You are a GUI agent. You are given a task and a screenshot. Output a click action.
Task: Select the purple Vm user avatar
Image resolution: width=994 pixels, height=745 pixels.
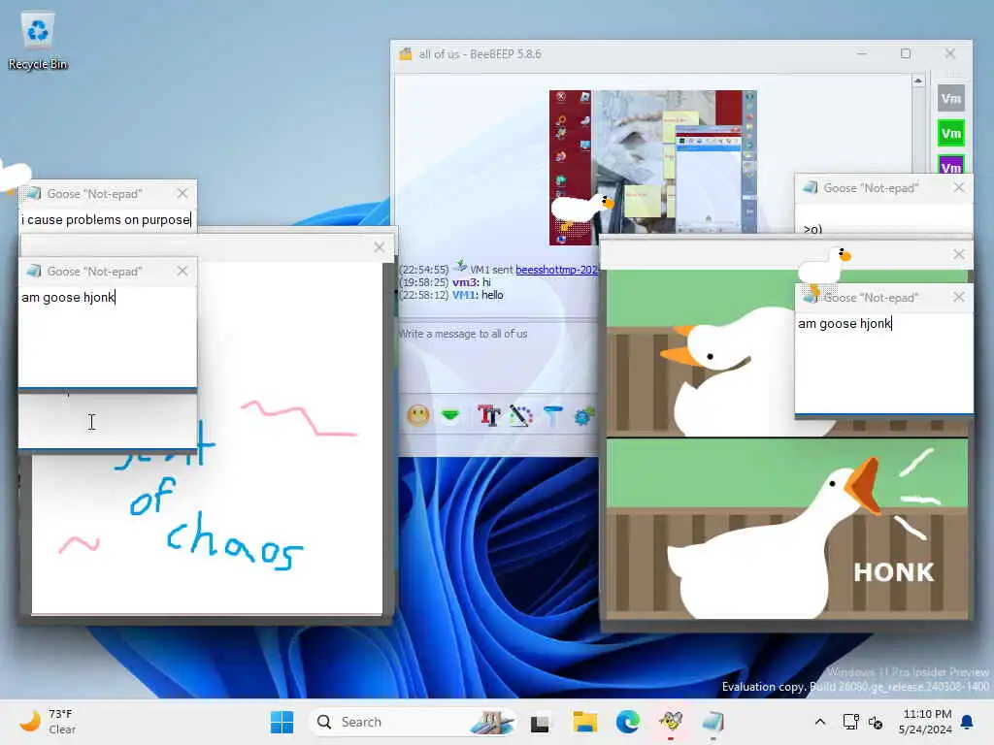pyautogui.click(x=950, y=164)
